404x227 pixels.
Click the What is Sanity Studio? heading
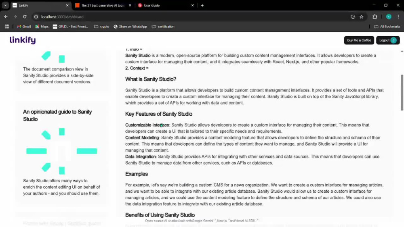151,79
